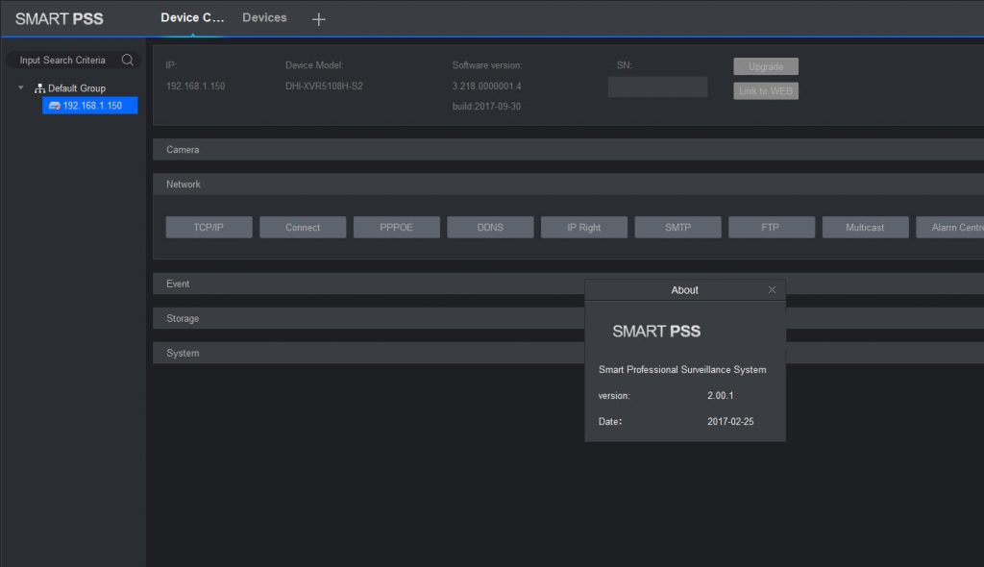Switch to the Device Config tab
The height and width of the screenshot is (567, 984).
pos(192,17)
